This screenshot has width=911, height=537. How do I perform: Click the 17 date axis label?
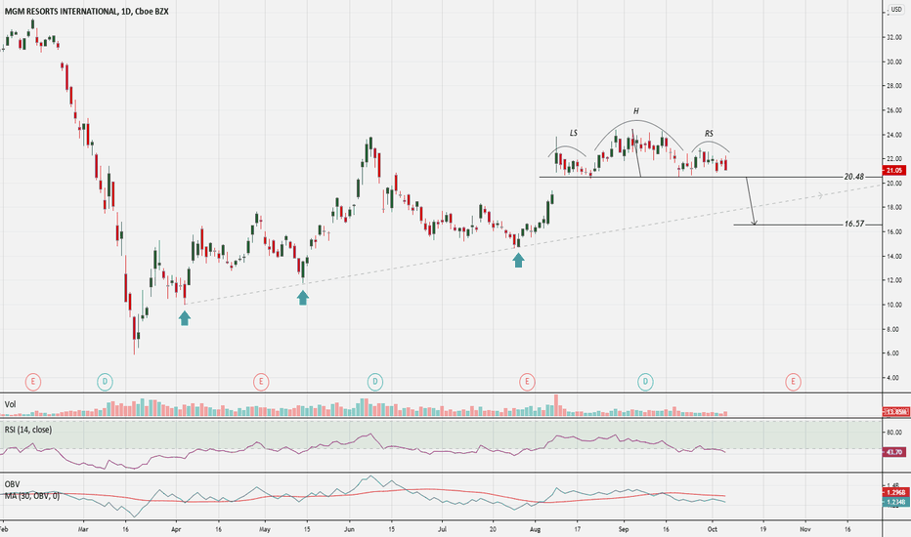[578, 529]
